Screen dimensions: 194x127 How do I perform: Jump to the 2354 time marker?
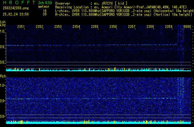click(x=76, y=27)
